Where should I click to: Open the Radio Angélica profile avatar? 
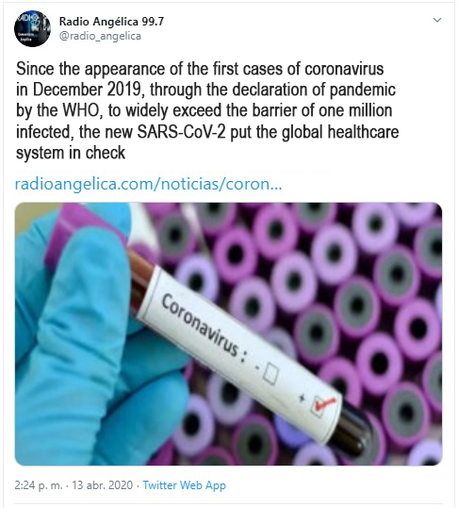[x=32, y=28]
